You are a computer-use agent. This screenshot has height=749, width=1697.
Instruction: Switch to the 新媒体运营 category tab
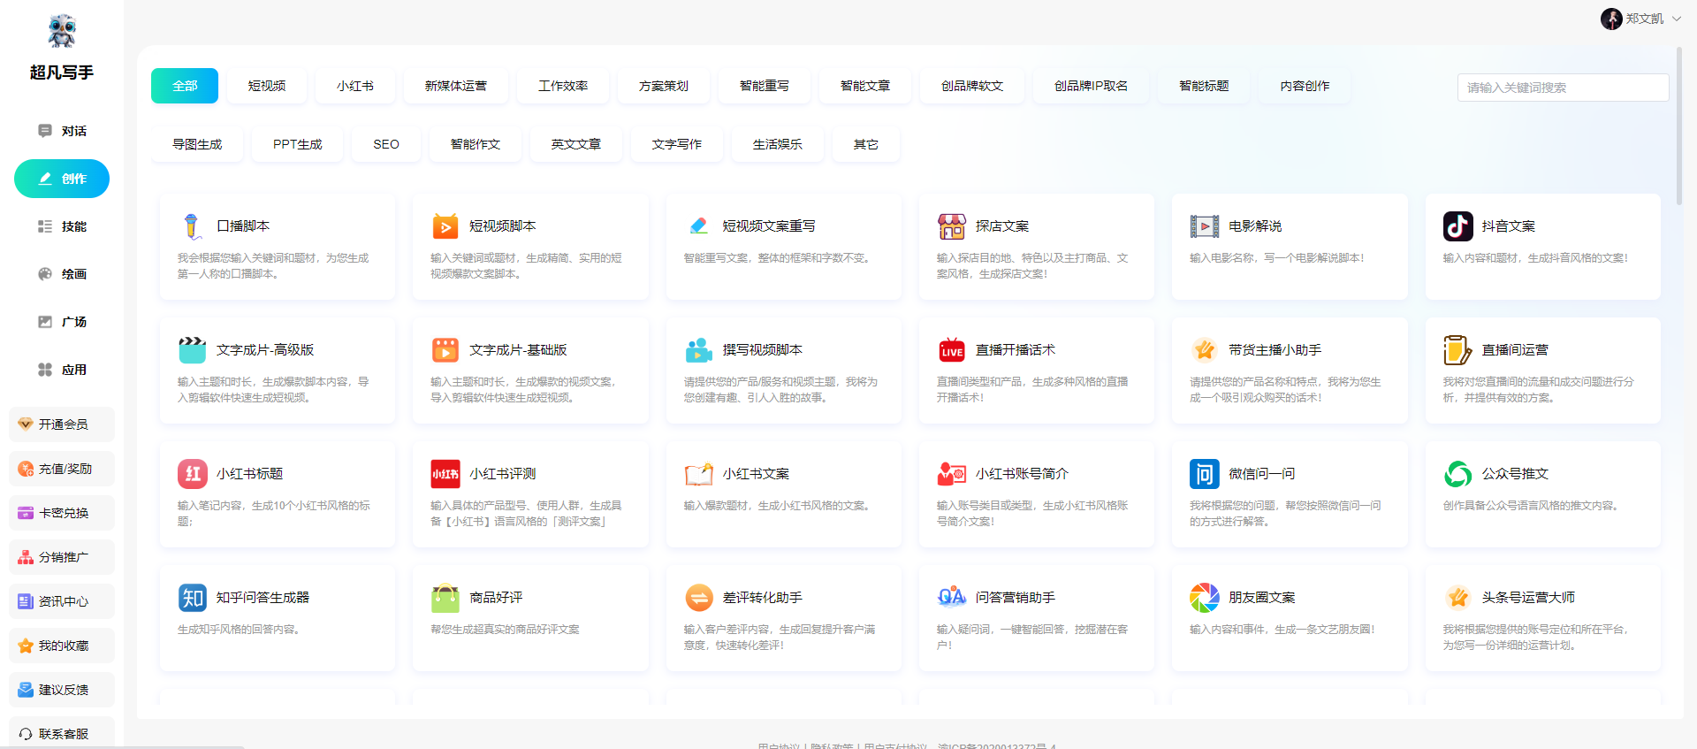[x=456, y=86]
